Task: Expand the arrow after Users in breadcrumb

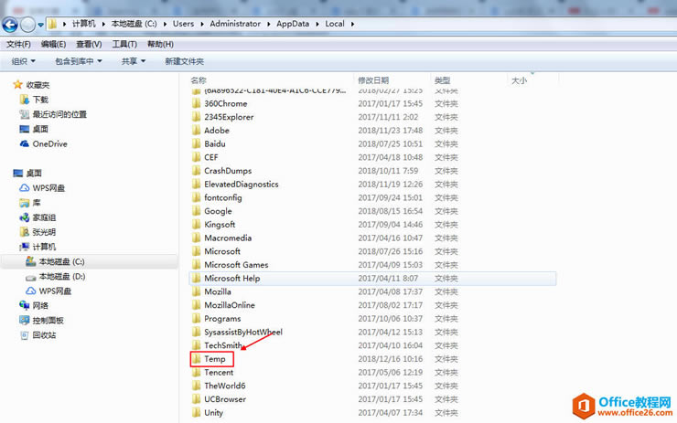Action: point(201,24)
